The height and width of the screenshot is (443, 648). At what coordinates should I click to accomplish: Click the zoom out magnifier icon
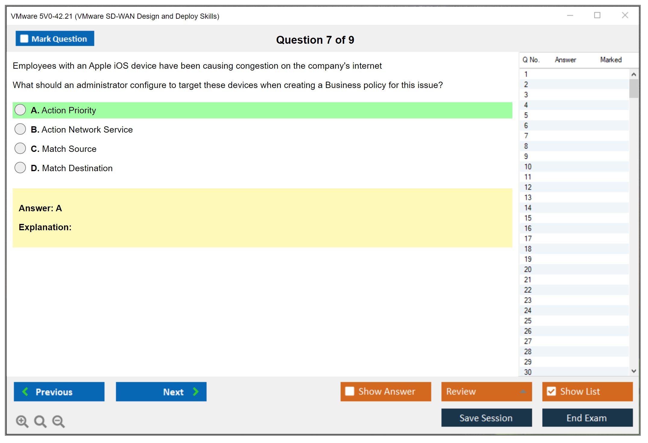[58, 421]
